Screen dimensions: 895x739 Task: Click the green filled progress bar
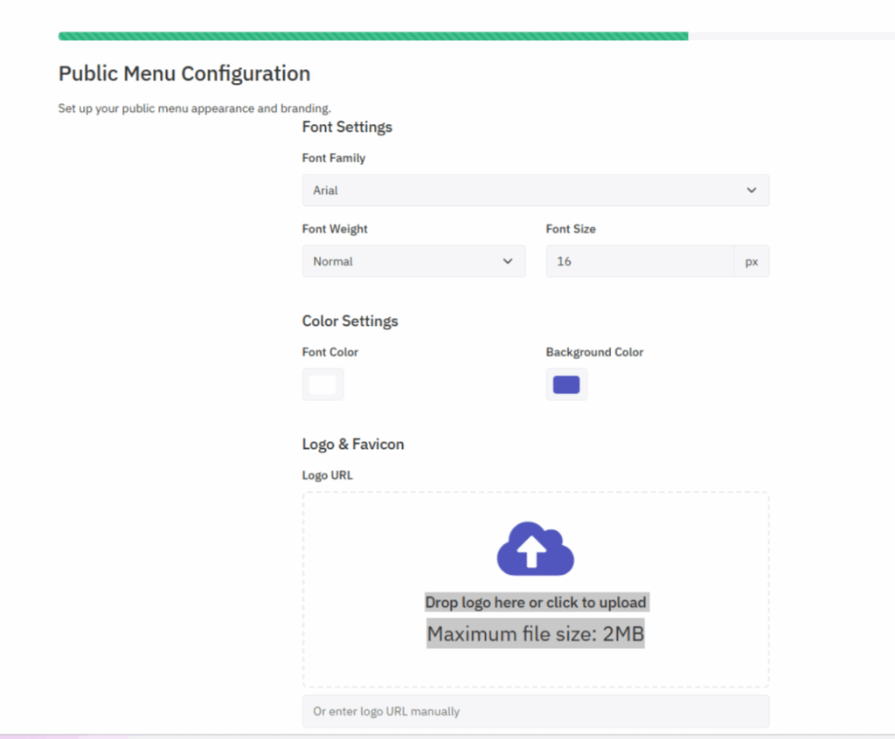(x=372, y=37)
